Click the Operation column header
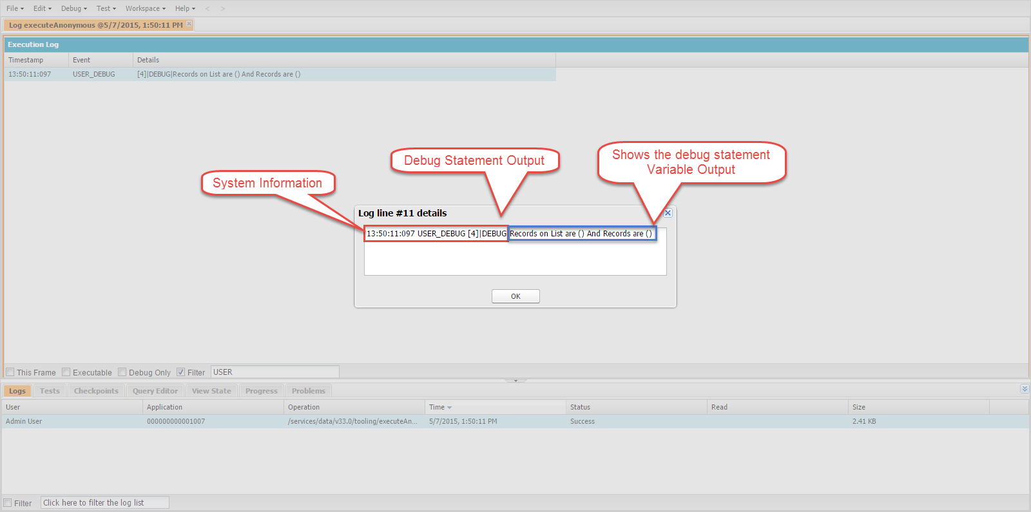This screenshot has height=512, width=1031. [x=354, y=407]
